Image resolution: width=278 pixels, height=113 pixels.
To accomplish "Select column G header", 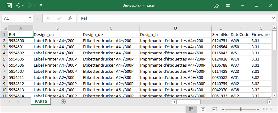I will (261, 28).
